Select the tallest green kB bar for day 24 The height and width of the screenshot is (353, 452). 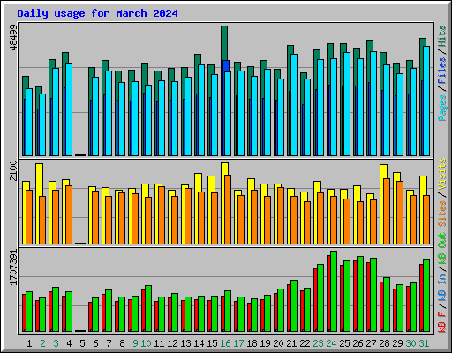[334, 291]
